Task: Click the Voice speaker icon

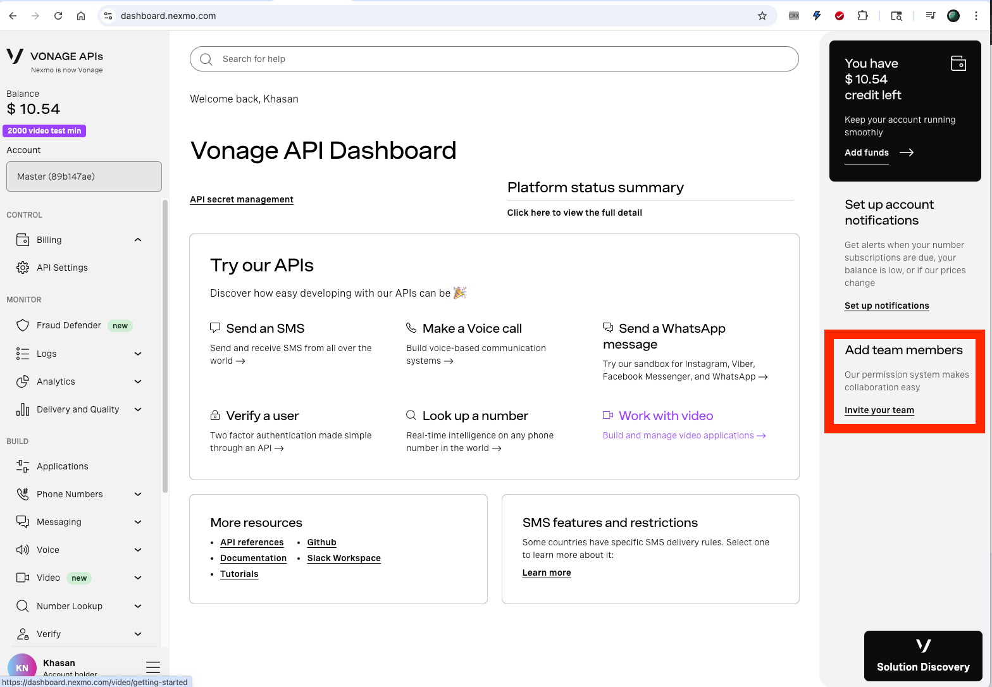Action: [x=23, y=550]
